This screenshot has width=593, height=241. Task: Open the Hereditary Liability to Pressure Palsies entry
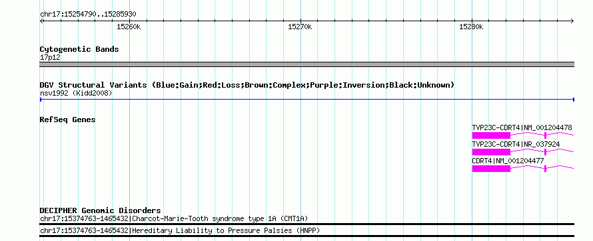[180, 230]
